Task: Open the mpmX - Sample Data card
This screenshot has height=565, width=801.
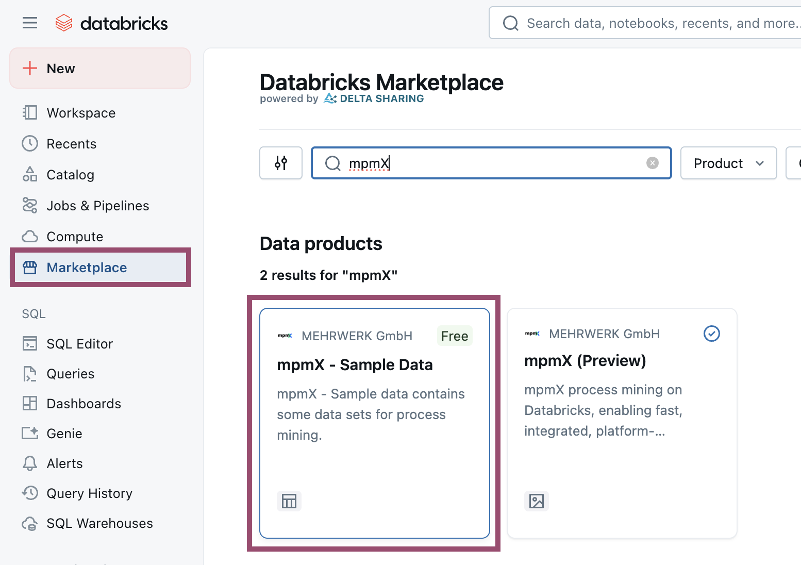Action: click(x=375, y=423)
